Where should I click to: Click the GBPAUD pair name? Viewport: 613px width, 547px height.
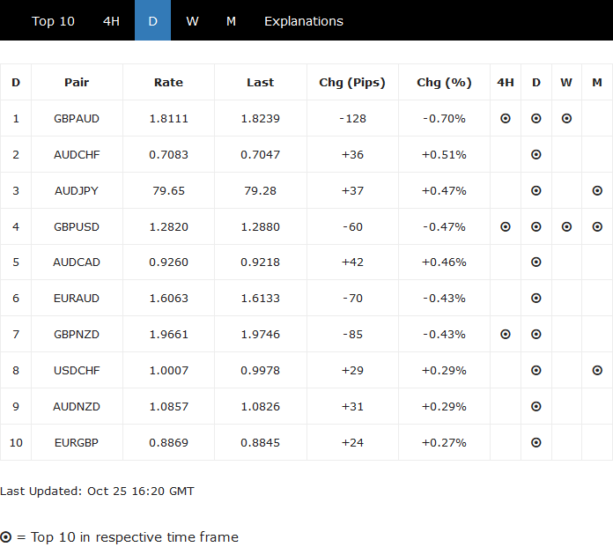(x=77, y=118)
